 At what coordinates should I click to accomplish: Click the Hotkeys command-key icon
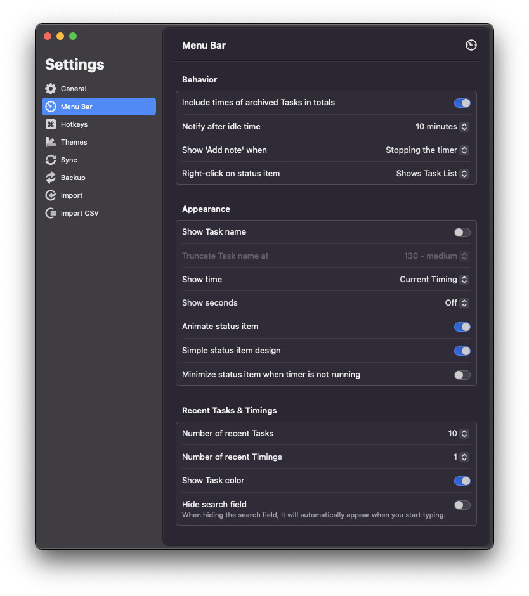(x=51, y=124)
